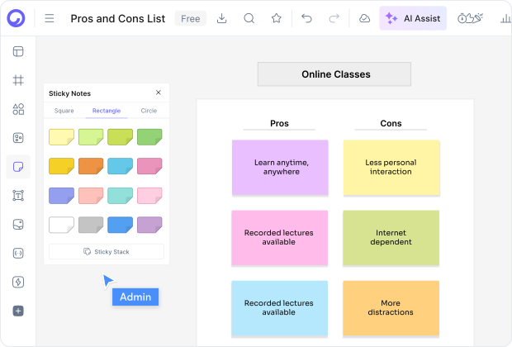Star this board as favorite
This screenshot has height=347, width=512.
click(x=277, y=18)
